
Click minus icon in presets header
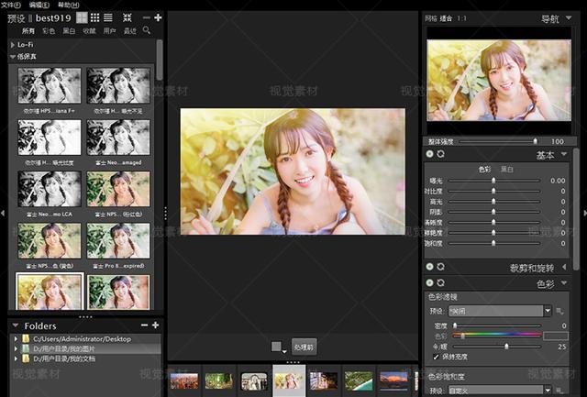(x=147, y=17)
